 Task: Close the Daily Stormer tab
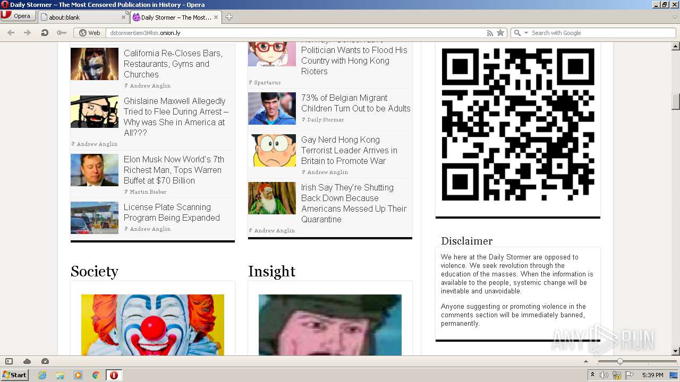(x=216, y=18)
